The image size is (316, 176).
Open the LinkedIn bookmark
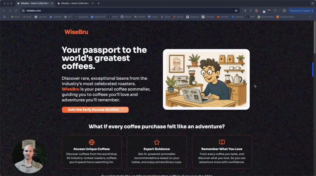[56, 17]
